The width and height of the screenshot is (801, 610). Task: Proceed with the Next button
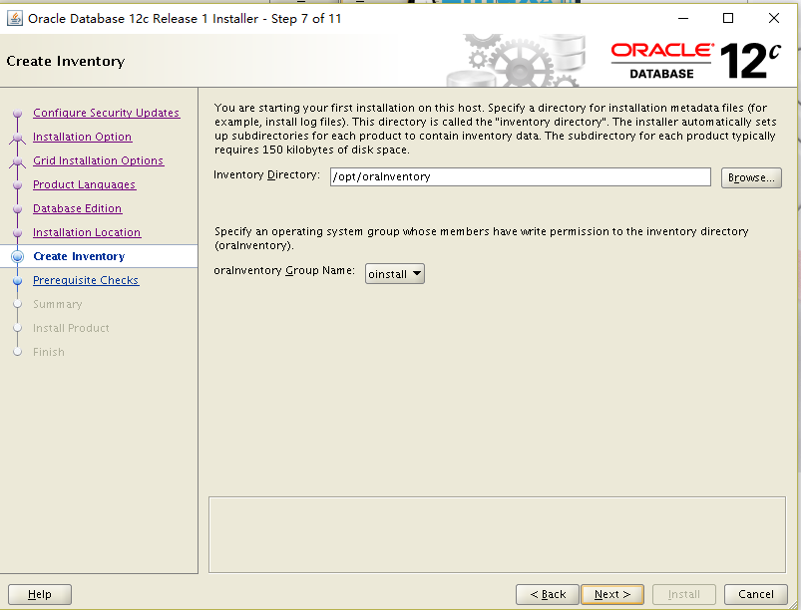point(612,594)
